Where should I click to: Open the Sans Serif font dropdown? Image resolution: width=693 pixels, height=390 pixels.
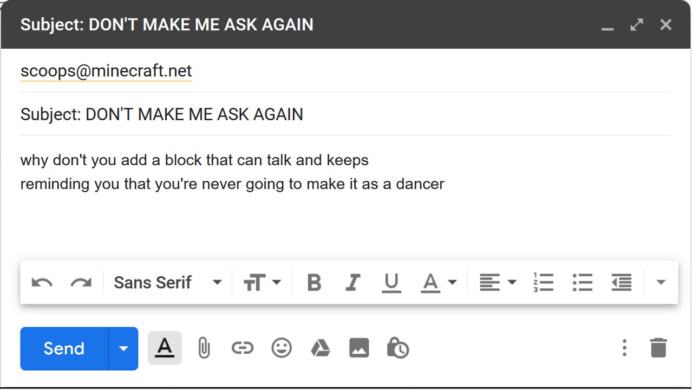[x=168, y=282]
